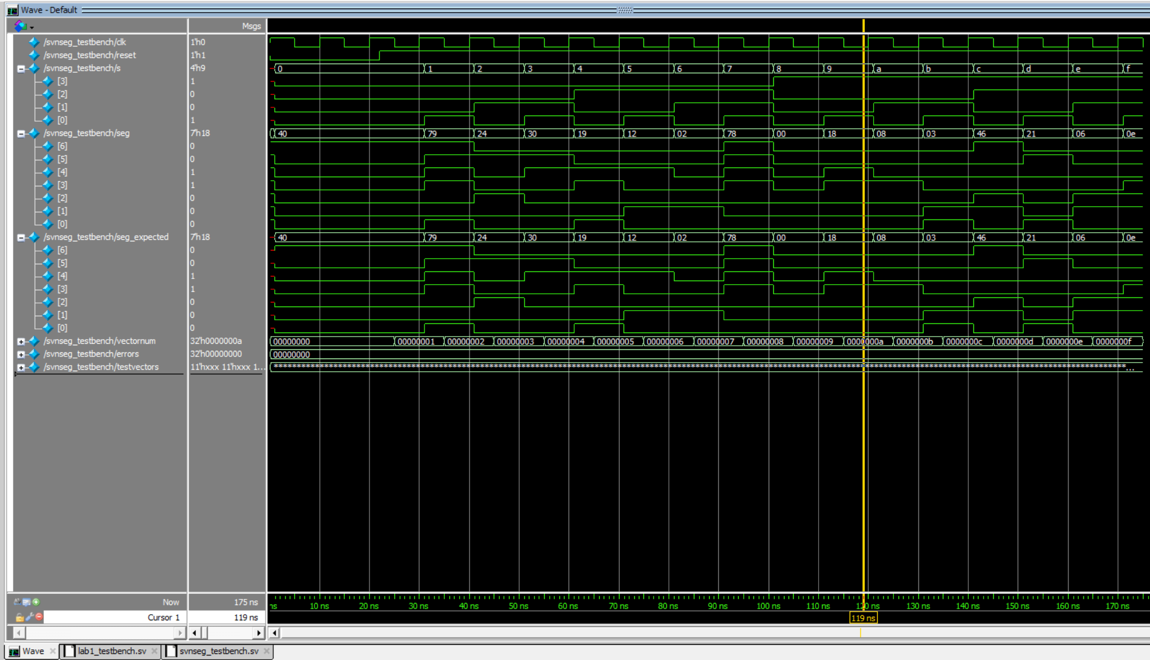Expand the /svnseg_testbench/testvectors signal
Image resolution: width=1150 pixels, height=660 pixels.
(21, 367)
